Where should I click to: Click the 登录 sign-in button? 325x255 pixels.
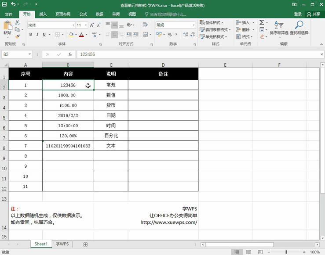[298, 14]
